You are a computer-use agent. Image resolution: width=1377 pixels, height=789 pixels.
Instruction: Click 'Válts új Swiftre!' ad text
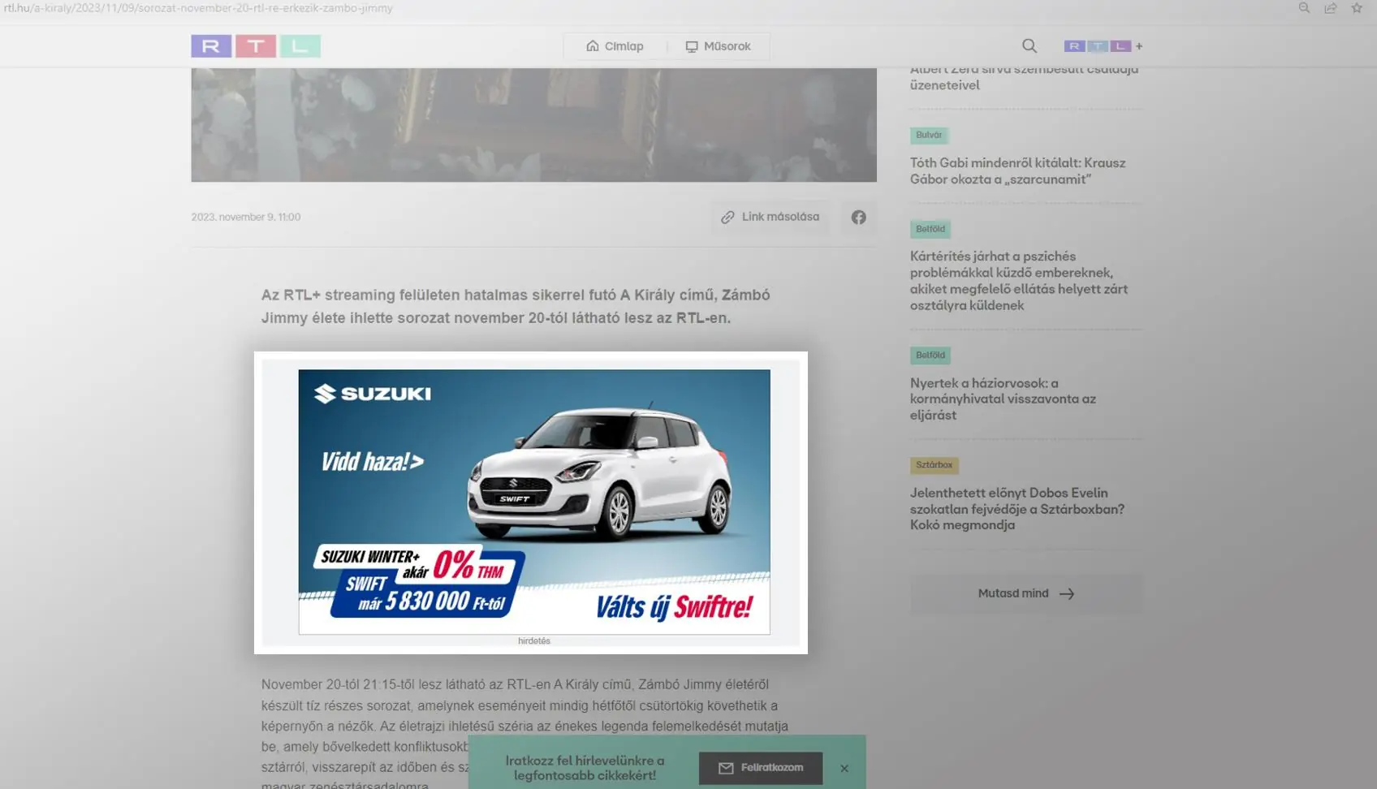(674, 607)
